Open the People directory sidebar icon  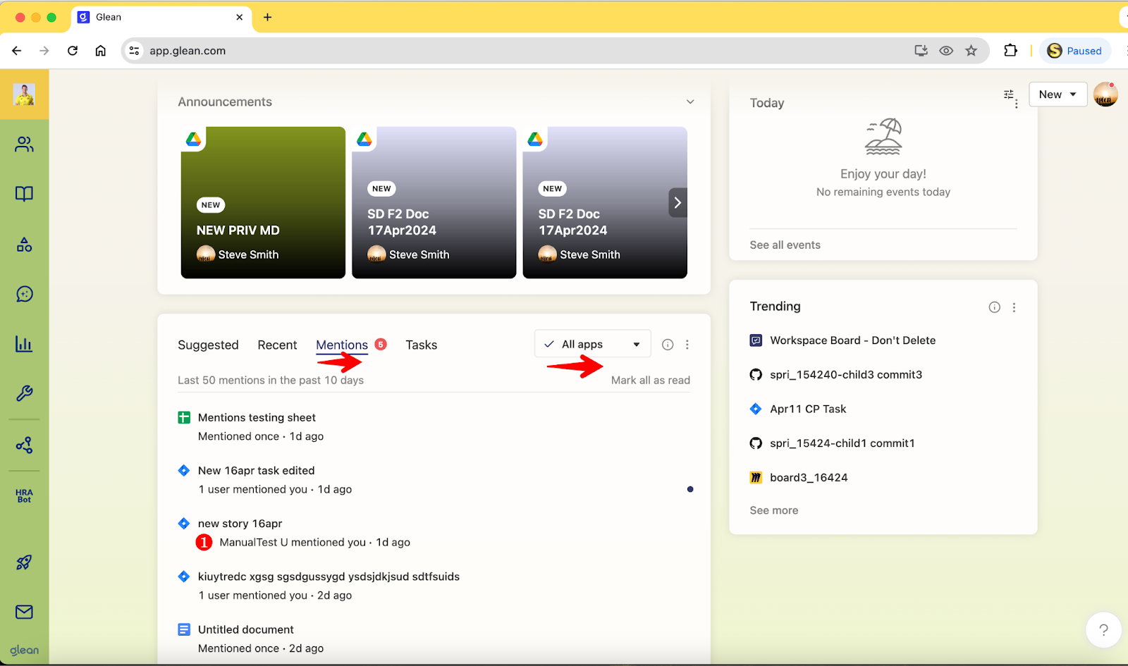24,144
